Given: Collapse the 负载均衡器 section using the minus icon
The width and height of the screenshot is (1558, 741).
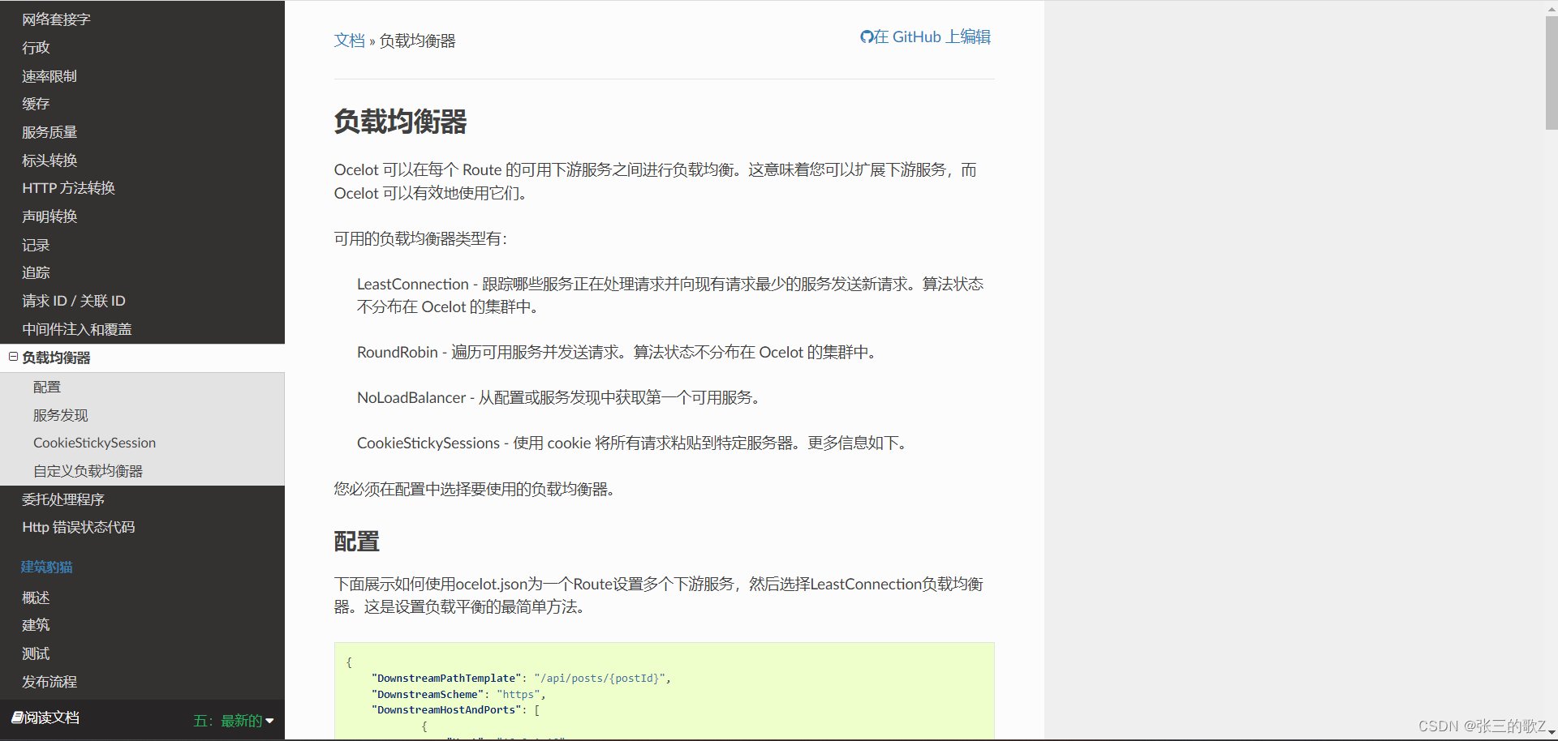Looking at the screenshot, I should click(x=11, y=357).
